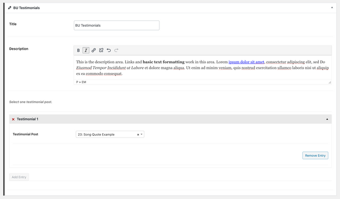Image resolution: width=340 pixels, height=199 pixels.
Task: Click the 'P » EM' element path
Action: click(81, 82)
